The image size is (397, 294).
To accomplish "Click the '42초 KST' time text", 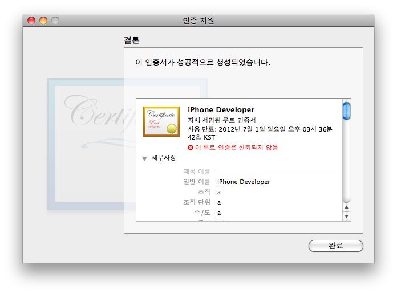I will coord(201,137).
